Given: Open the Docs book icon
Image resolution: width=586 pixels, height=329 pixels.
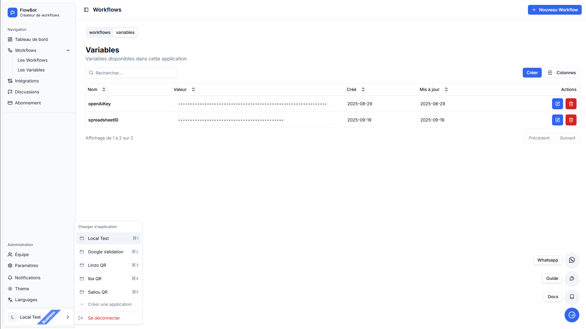Looking at the screenshot, I should point(572,297).
